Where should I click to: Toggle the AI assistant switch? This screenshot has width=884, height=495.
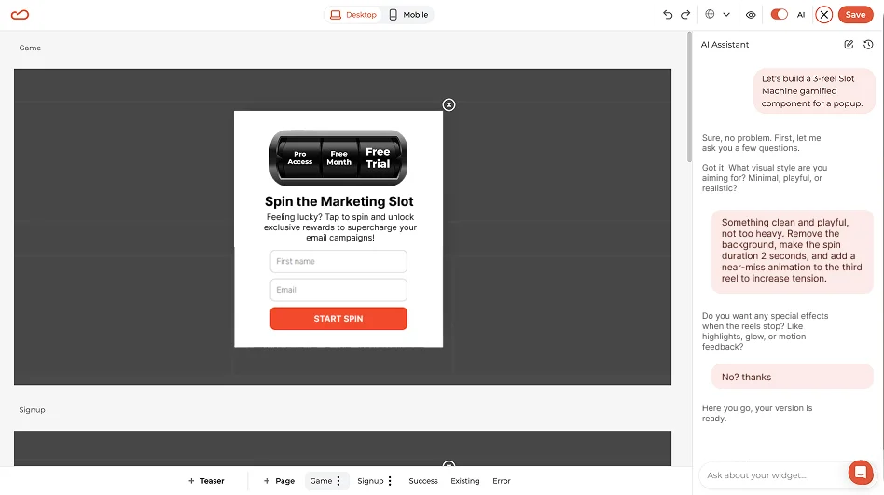click(780, 15)
